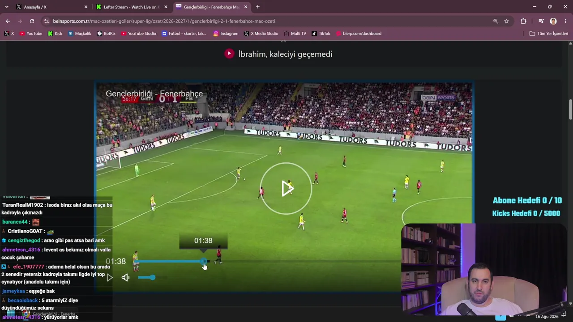Image resolution: width=573 pixels, height=322 pixels.
Task: Click cengizthegod username in chat
Action: (24, 241)
